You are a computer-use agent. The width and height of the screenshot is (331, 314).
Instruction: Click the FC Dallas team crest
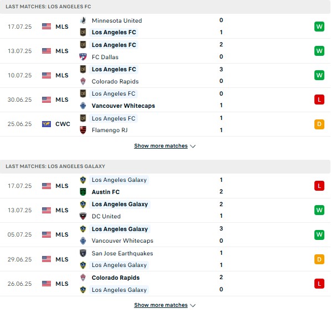(83, 57)
